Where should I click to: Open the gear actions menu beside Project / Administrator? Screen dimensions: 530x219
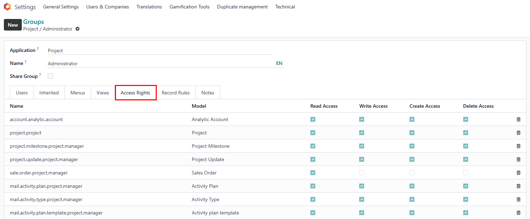coord(77,29)
